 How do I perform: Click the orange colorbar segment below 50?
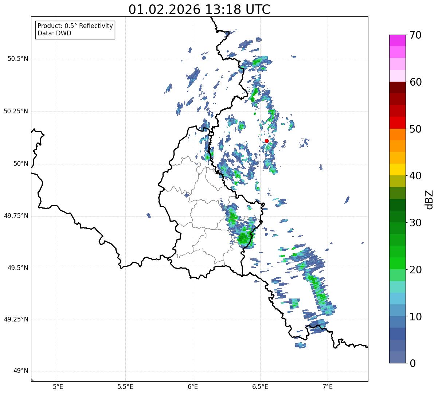point(397,134)
